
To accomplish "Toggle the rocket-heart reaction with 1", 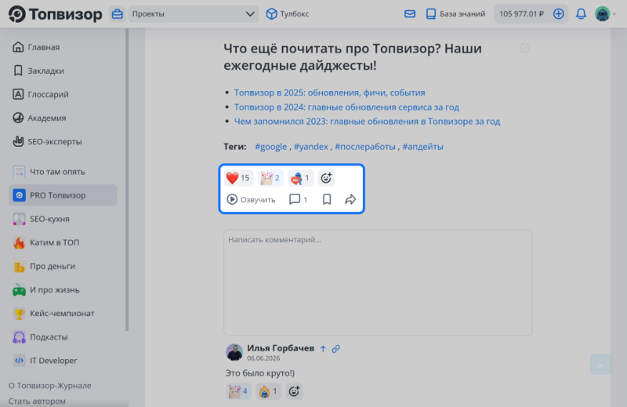I will [300, 178].
